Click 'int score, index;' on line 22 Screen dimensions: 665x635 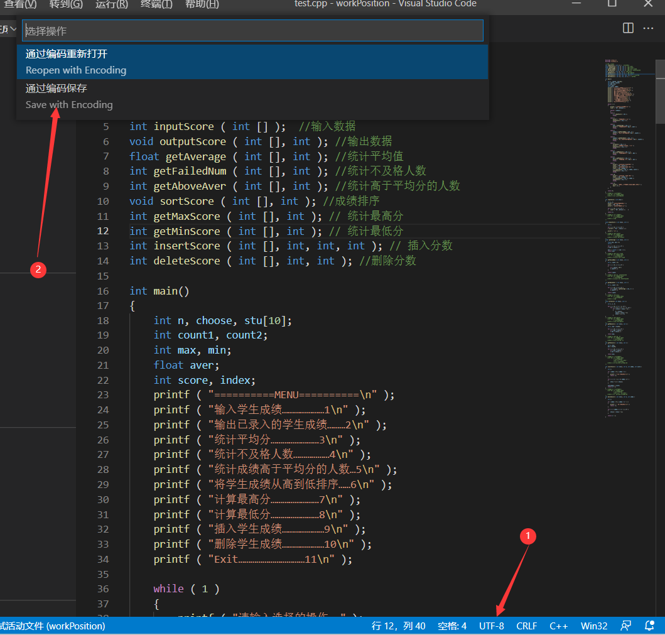205,380
